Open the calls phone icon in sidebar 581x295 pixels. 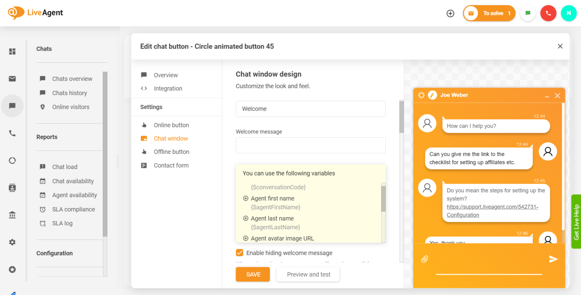13,133
